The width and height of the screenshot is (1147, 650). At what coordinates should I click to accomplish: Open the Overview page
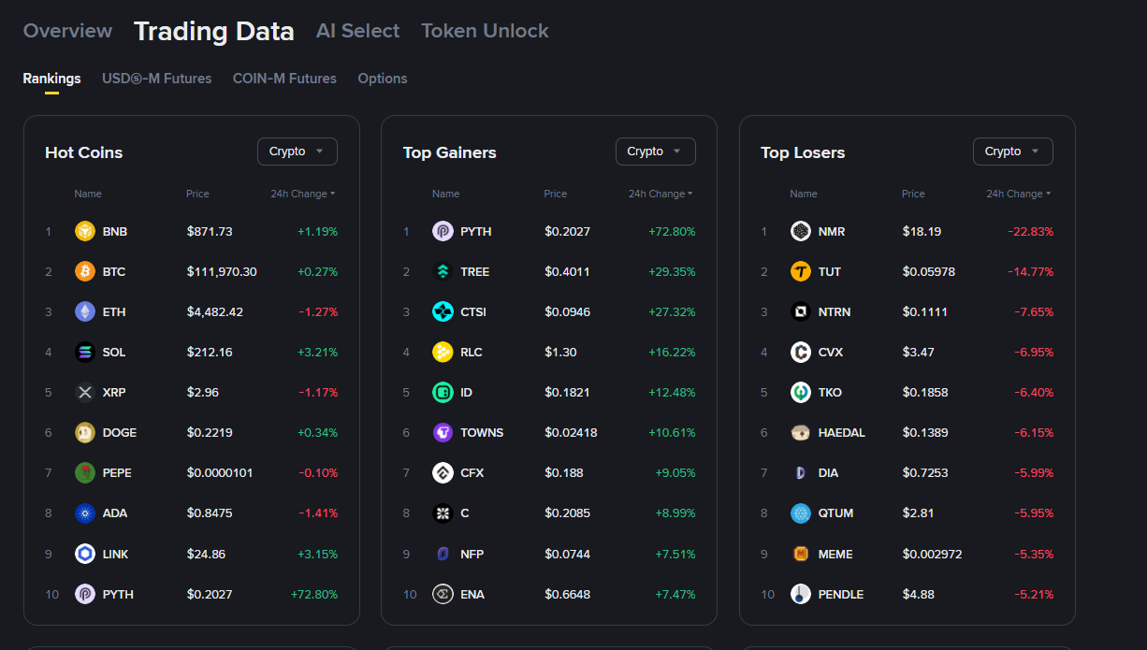[67, 31]
